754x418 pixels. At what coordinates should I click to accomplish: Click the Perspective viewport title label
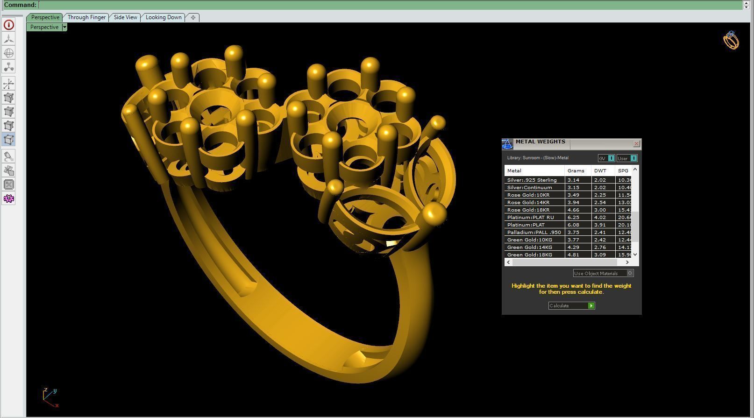44,27
